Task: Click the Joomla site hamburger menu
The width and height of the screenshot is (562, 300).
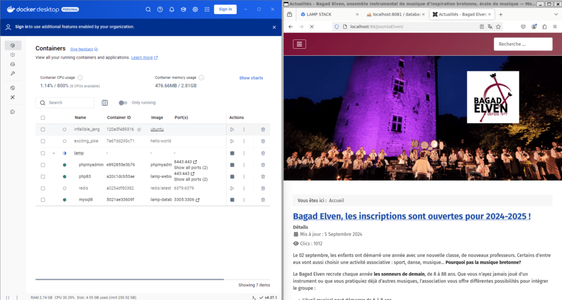Action: (x=299, y=44)
